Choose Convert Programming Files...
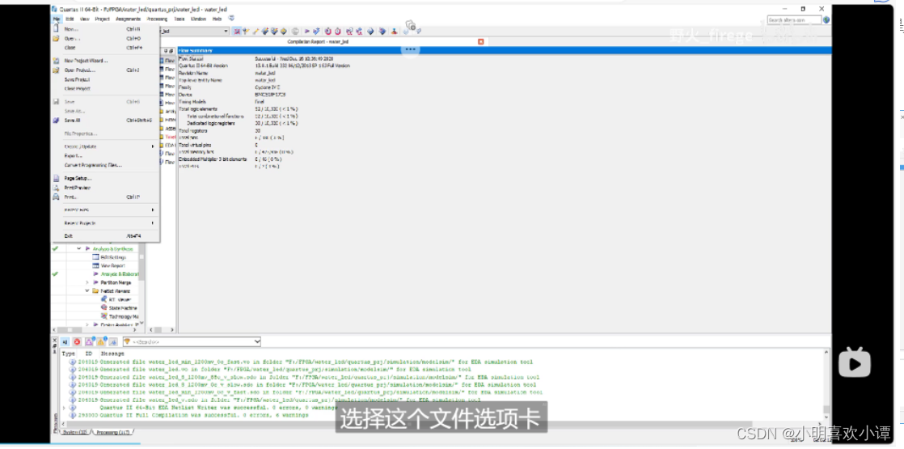This screenshot has height=449, width=904. [105, 165]
